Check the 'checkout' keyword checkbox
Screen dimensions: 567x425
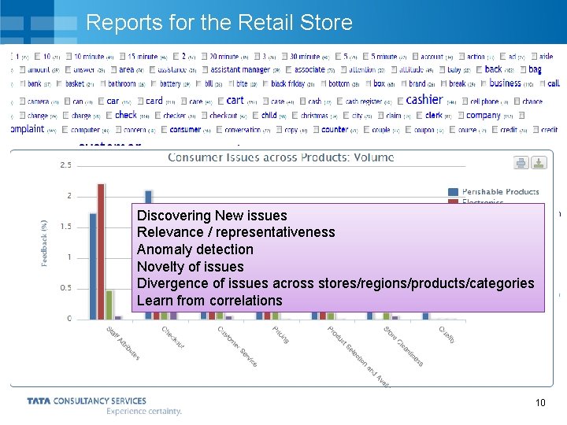click(204, 115)
